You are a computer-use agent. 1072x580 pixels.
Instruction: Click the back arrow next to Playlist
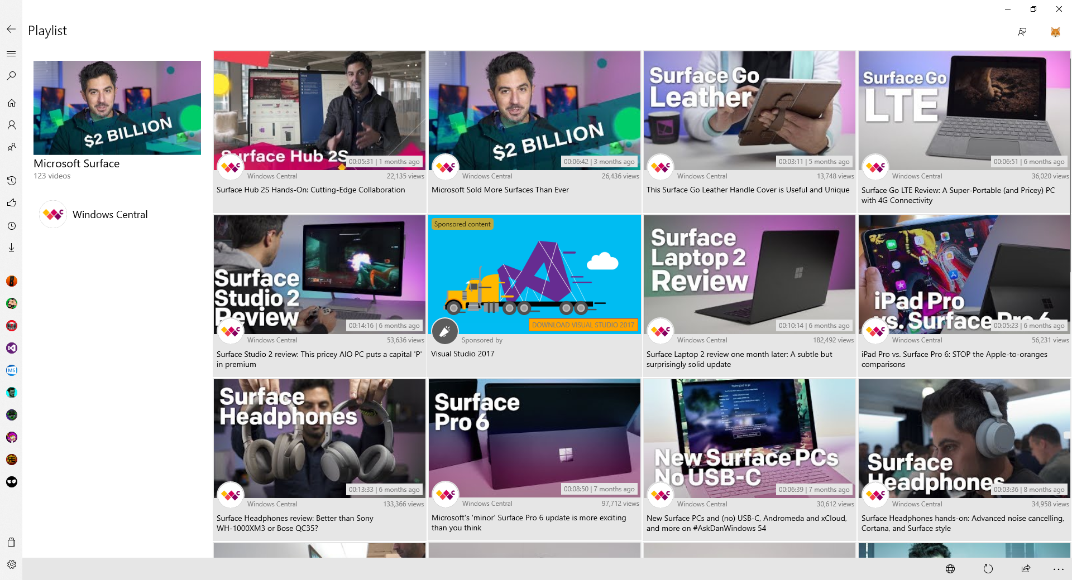[x=11, y=29]
